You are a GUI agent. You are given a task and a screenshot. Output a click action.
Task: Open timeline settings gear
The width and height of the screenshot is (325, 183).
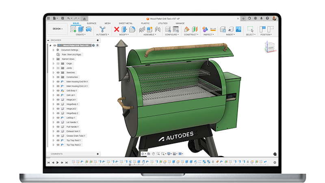[275, 162]
